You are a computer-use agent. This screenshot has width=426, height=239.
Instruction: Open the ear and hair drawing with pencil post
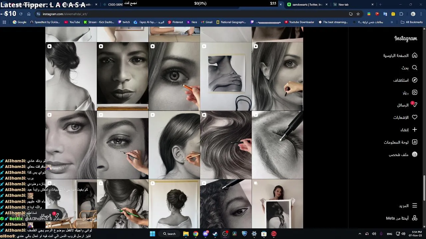(174, 145)
